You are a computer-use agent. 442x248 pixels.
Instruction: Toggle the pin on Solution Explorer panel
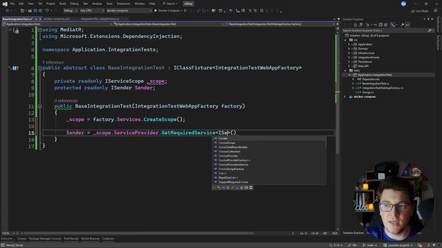pyautogui.click(x=428, y=19)
